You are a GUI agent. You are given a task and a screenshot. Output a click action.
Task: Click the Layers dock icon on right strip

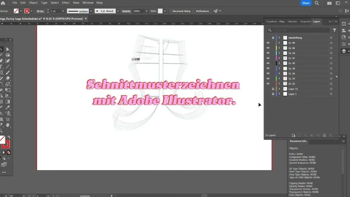click(x=344, y=51)
